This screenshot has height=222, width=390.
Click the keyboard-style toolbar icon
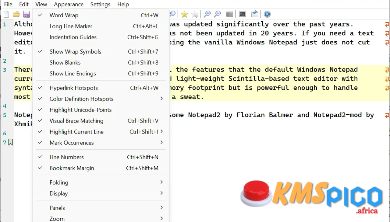[230, 14]
